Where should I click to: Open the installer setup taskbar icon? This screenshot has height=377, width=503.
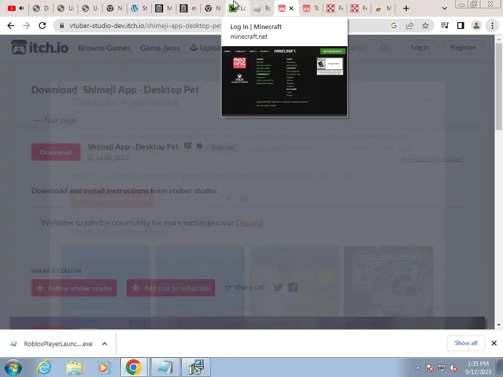click(x=196, y=367)
